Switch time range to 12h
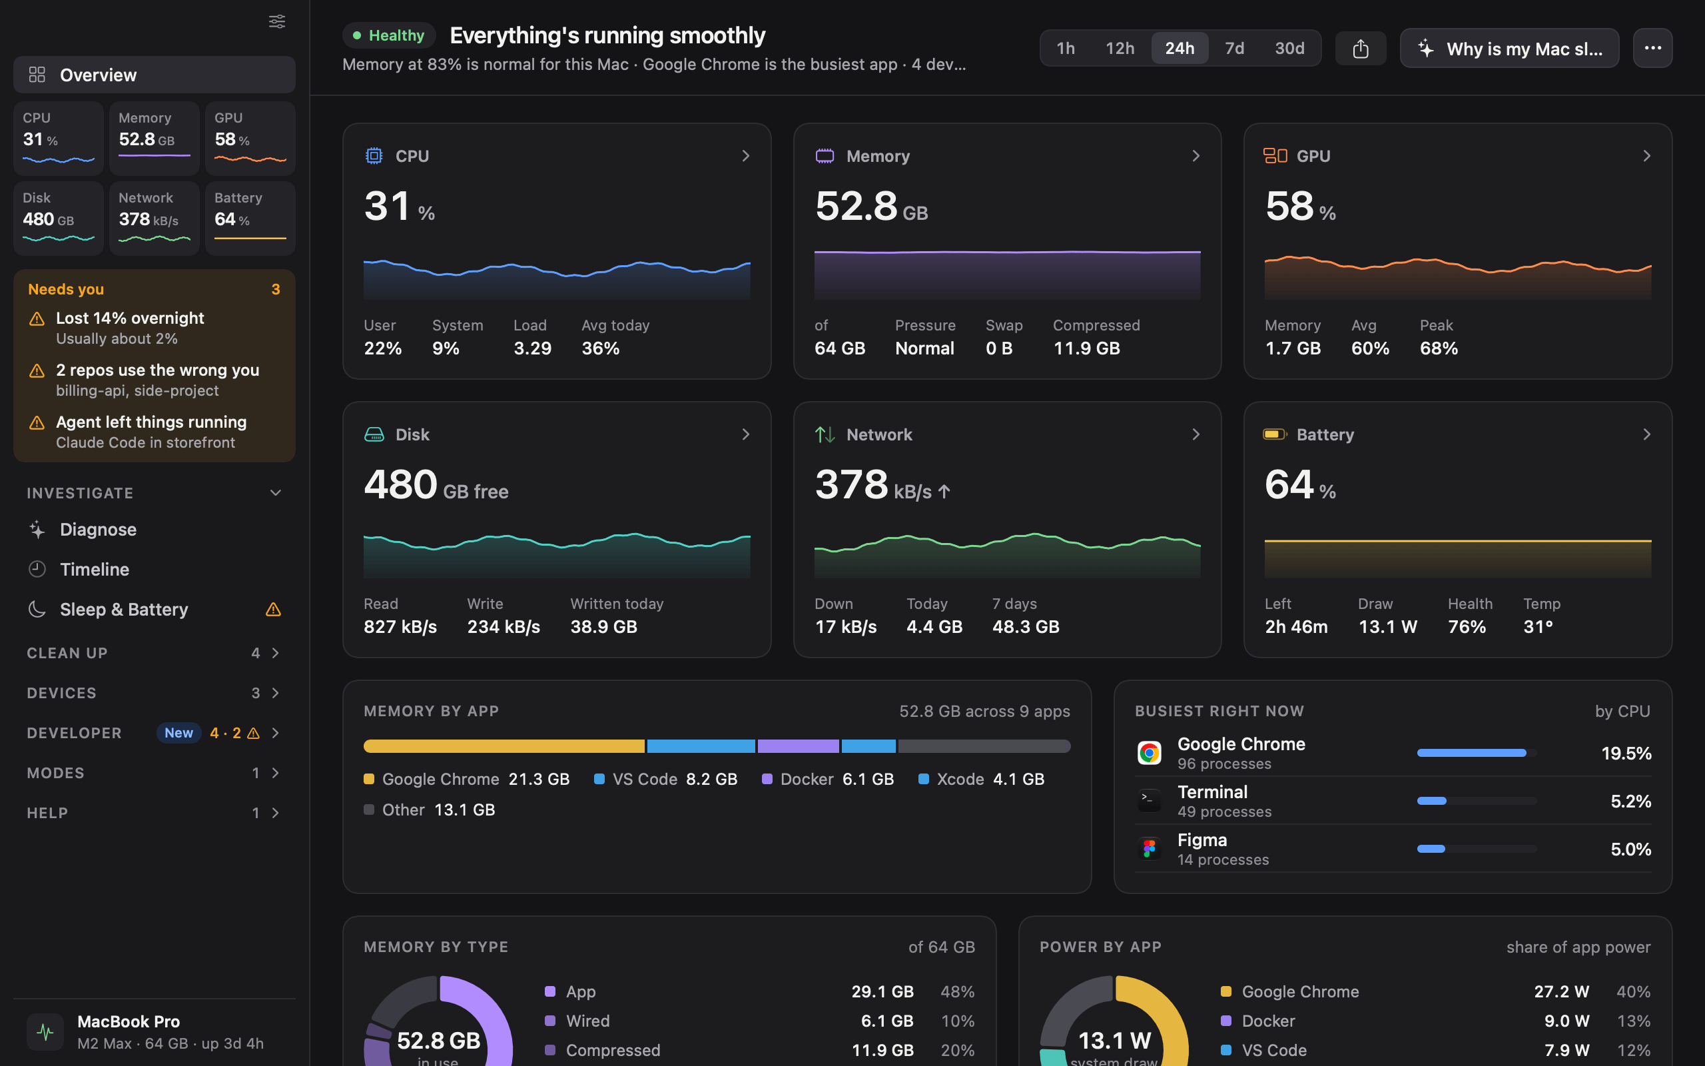This screenshot has width=1705, height=1066. 1120,48
